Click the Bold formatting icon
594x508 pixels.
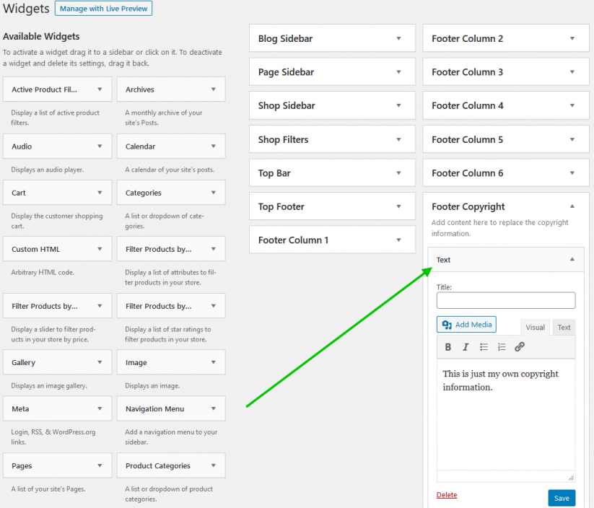coord(448,347)
